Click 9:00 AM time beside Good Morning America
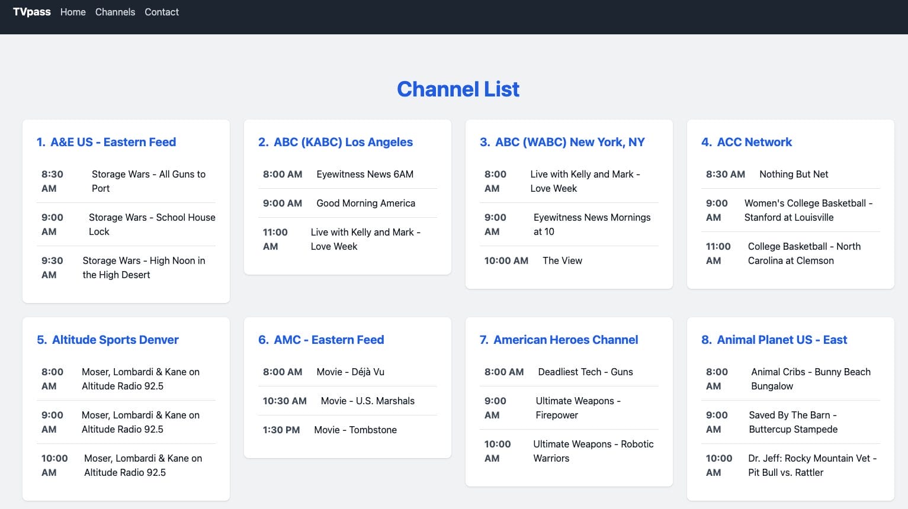908x509 pixels. tap(283, 203)
